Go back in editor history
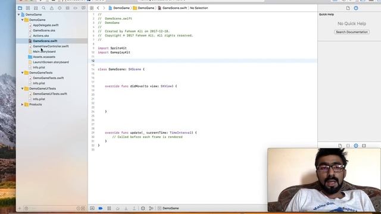 (x=98, y=8)
